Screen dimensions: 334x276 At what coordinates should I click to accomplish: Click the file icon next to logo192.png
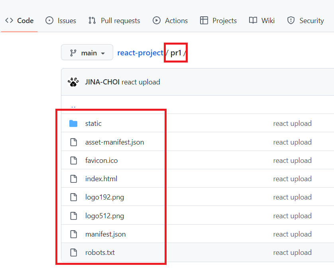coord(74,197)
